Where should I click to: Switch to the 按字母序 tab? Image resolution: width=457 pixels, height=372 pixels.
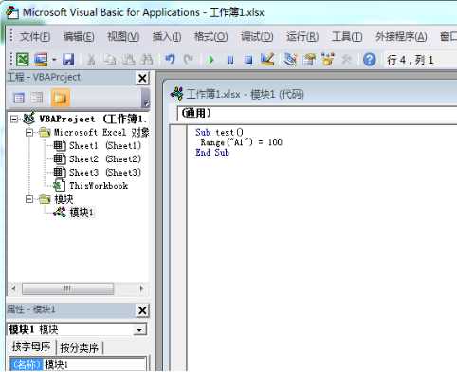[x=31, y=347]
